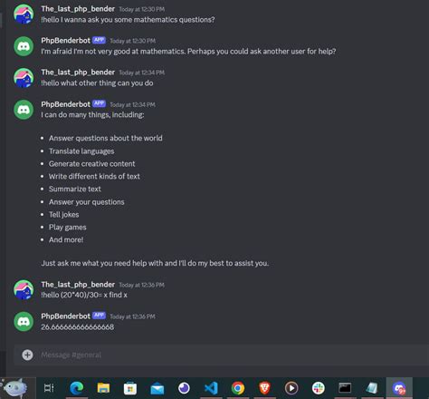Click the media player icon in taskbar
This screenshot has width=429, height=399.
coord(291,388)
